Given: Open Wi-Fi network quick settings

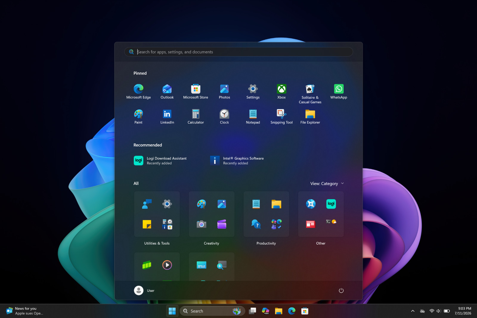Looking at the screenshot, I should (x=432, y=311).
